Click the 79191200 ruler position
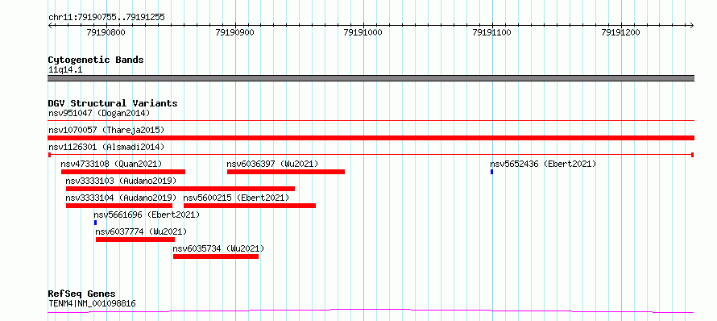 [x=621, y=32]
